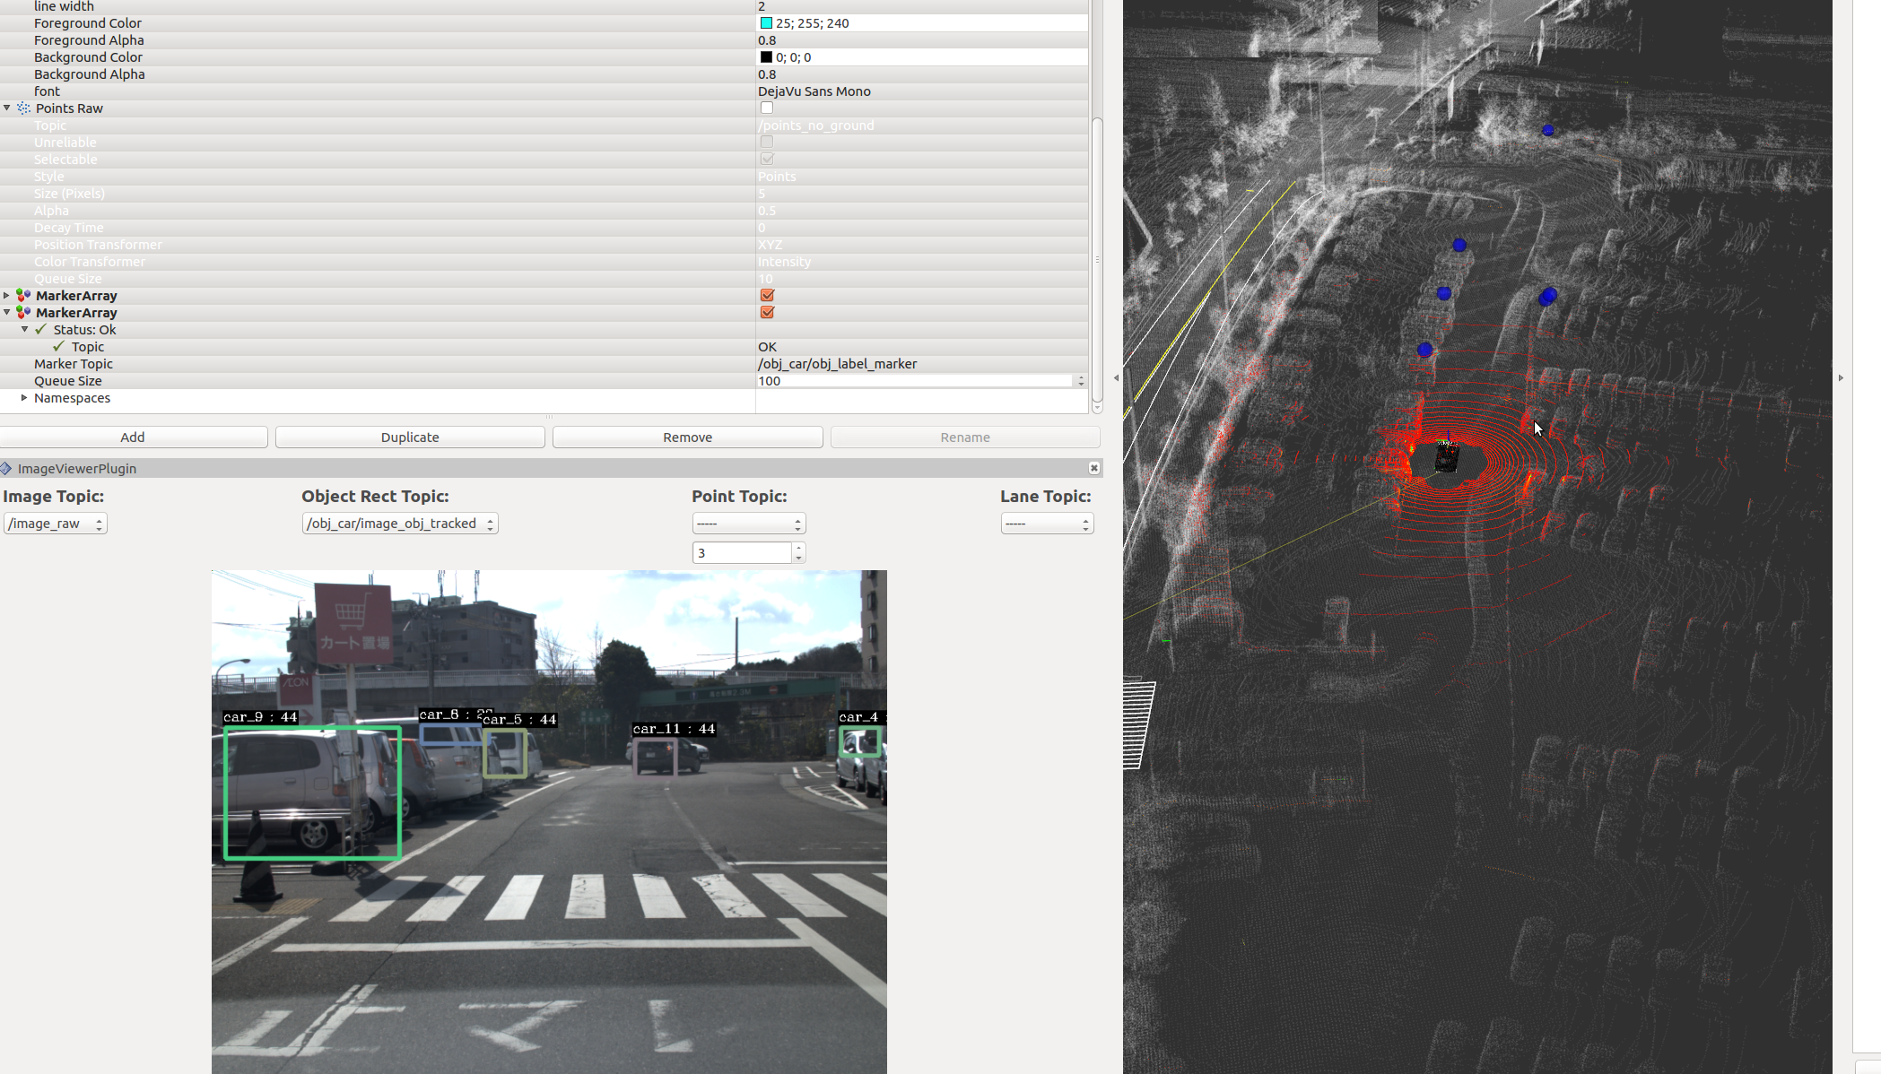Open the Image Topic dropdown
1881x1074 pixels.
coord(56,524)
